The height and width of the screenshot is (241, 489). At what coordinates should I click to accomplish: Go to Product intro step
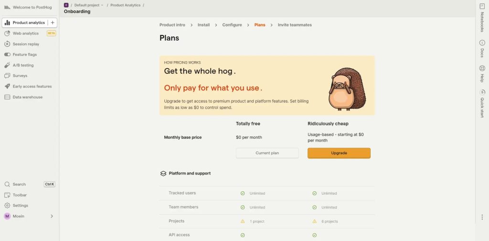172,25
